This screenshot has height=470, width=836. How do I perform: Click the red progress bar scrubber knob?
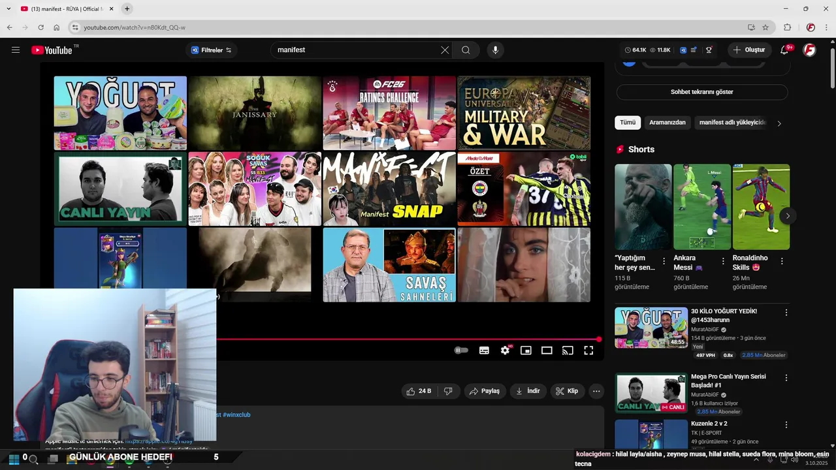(x=599, y=339)
